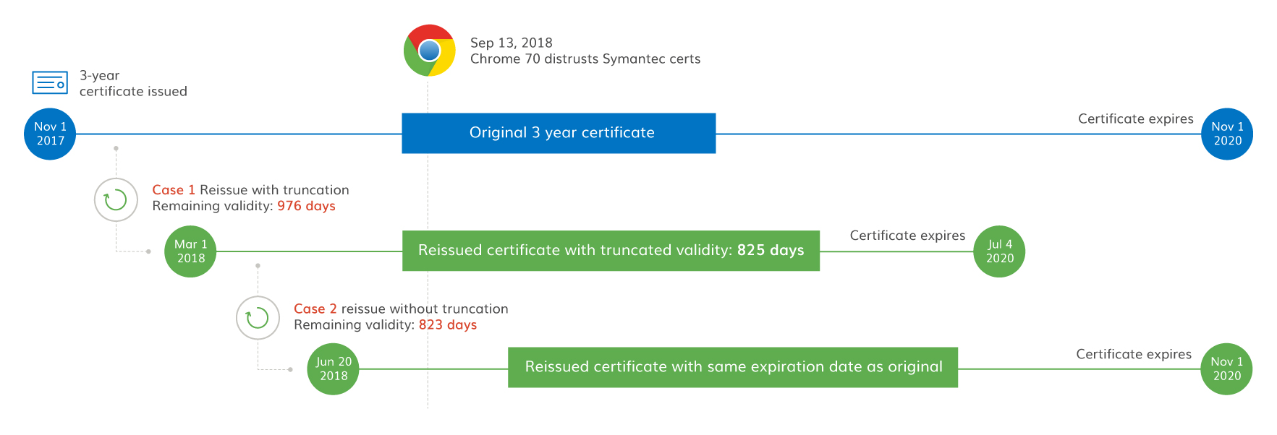Screen dimensions: 1277x435
Task: Click Chrome 70 distrusts Symantec certs text
Action: tap(585, 59)
